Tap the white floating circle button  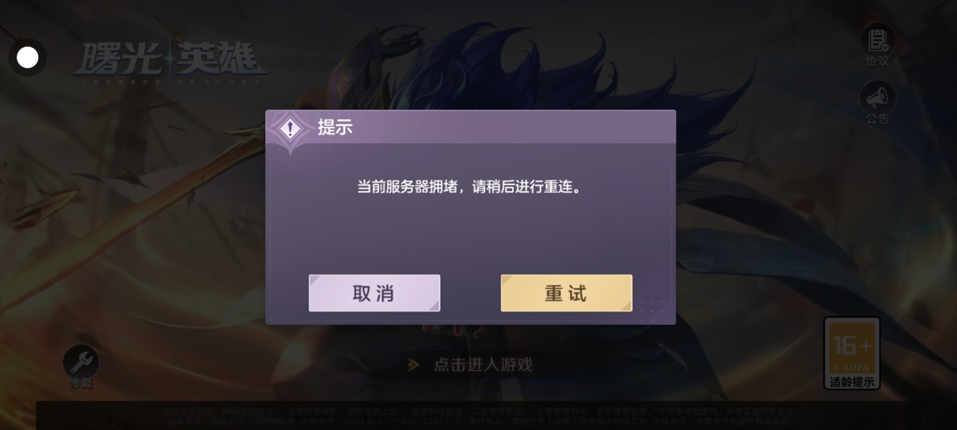(x=28, y=57)
